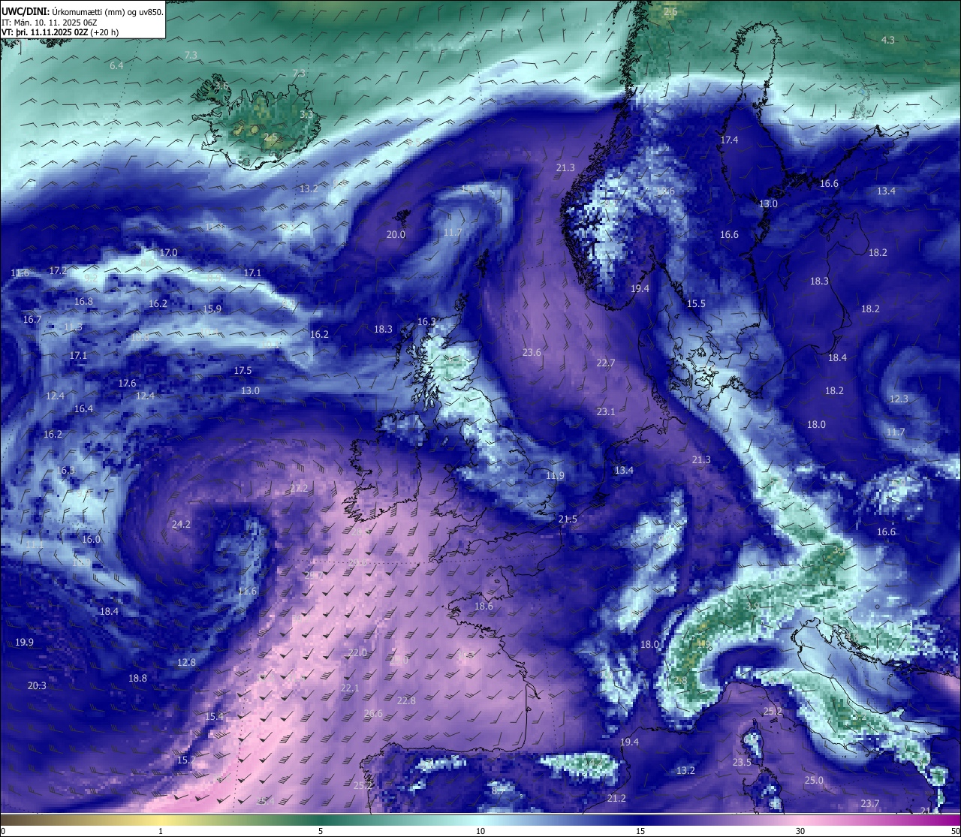Click the 22.1 value on the map
961x837 pixels.
tap(350, 688)
